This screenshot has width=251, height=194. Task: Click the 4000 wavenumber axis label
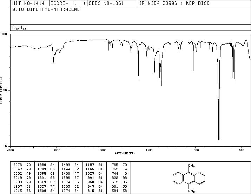[x=11, y=150]
